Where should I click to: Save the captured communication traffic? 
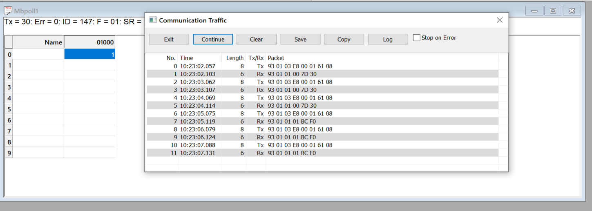(x=300, y=39)
